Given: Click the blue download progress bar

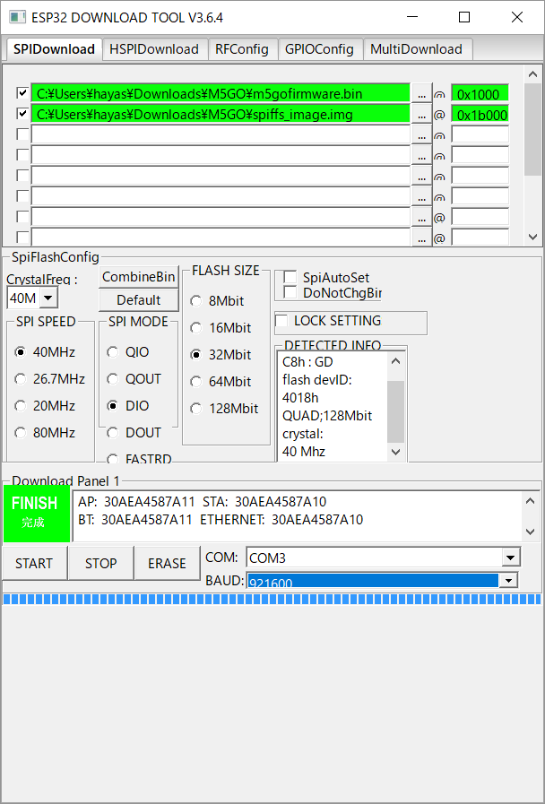Looking at the screenshot, I should pyautogui.click(x=272, y=599).
